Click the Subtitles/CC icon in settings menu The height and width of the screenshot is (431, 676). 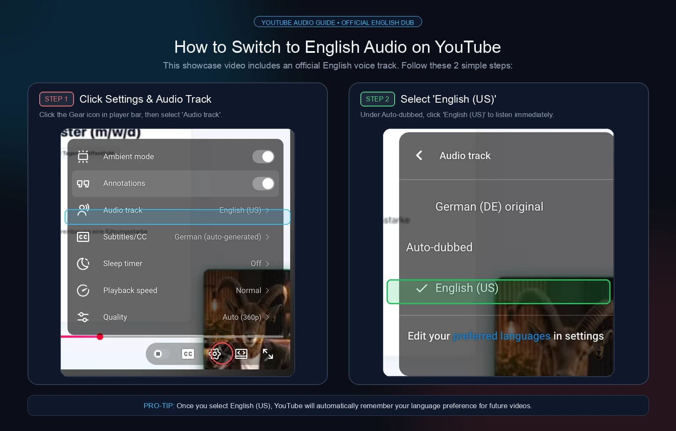point(83,237)
